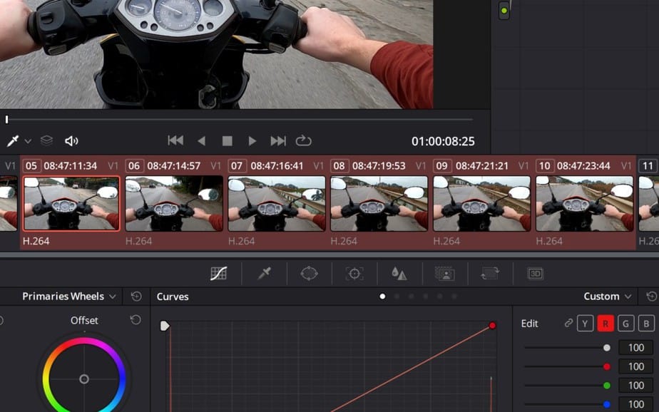Select clip 09 thumbnail

(481, 204)
